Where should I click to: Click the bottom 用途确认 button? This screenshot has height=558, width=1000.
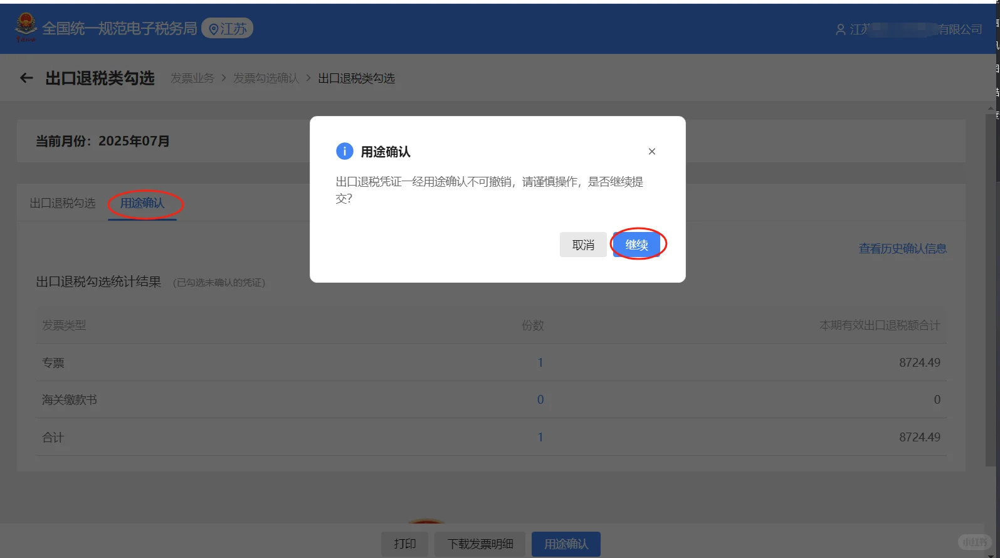566,544
